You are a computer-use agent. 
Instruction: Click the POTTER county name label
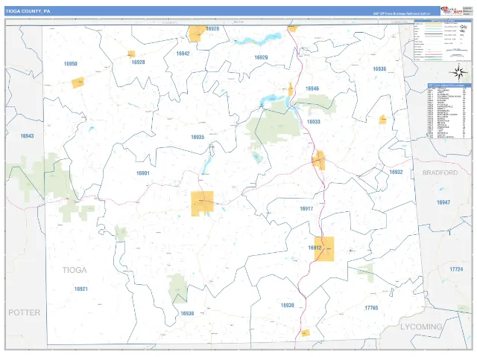click(24, 312)
